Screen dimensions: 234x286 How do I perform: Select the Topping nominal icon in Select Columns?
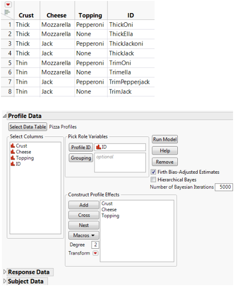13,158
